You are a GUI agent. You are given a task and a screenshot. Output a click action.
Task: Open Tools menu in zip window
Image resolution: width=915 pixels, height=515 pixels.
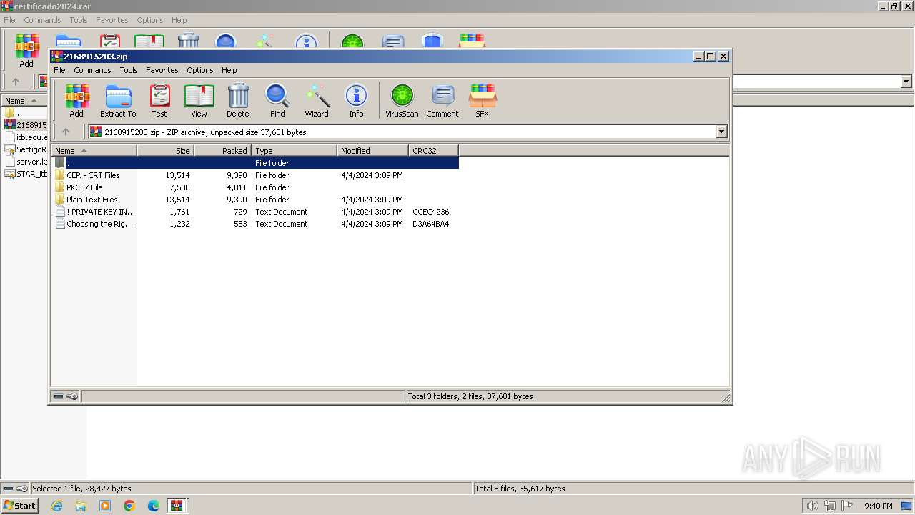[129, 70]
